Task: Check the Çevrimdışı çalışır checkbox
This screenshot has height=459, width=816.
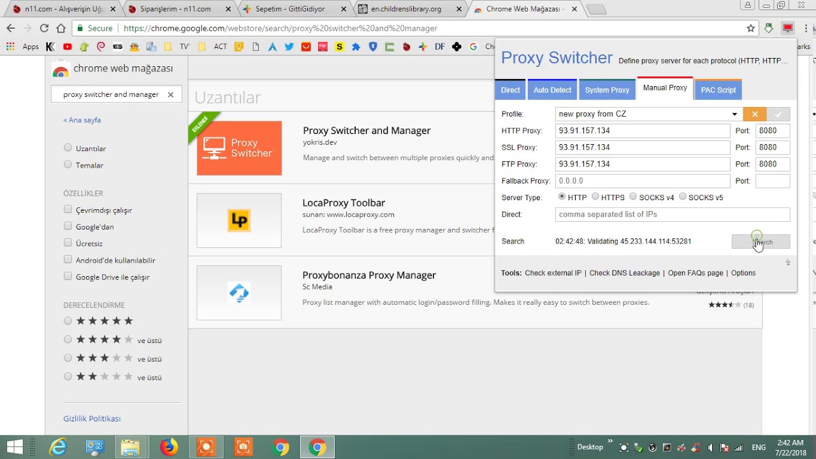Action: click(68, 209)
